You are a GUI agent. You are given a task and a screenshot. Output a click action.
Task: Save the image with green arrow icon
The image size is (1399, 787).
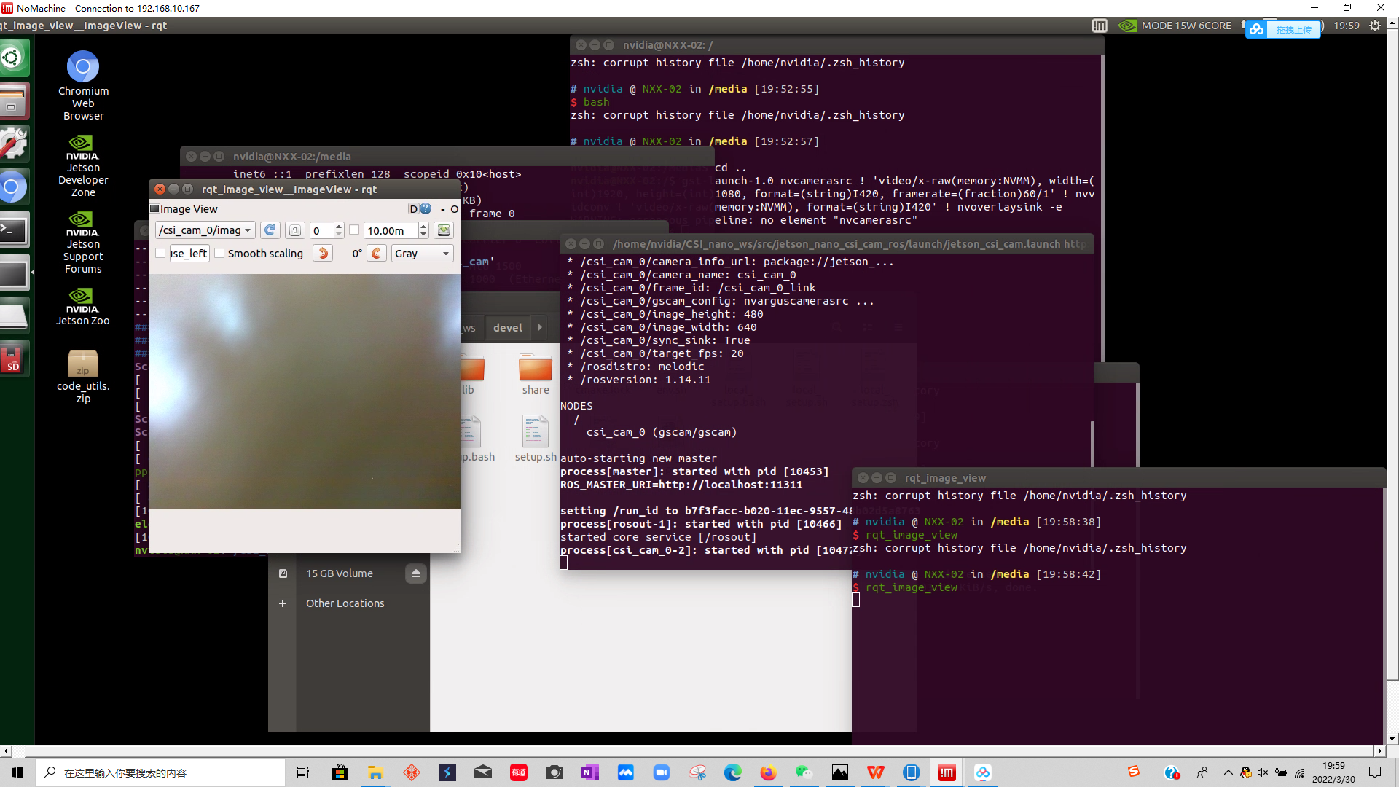[443, 230]
